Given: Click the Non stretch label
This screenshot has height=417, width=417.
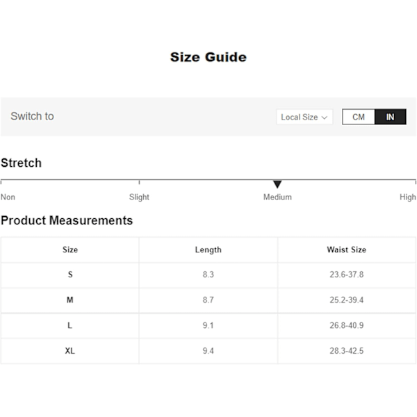Looking at the screenshot, I should click(8, 197).
